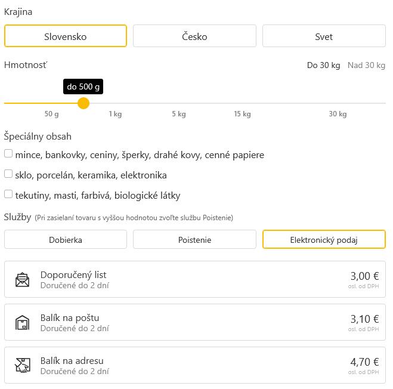Image resolution: width=393 pixels, height=389 pixels.
Task: Pick Svet as the destination
Action: point(324,36)
